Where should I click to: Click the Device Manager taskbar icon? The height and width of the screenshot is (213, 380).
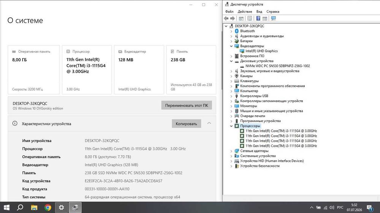point(75,207)
